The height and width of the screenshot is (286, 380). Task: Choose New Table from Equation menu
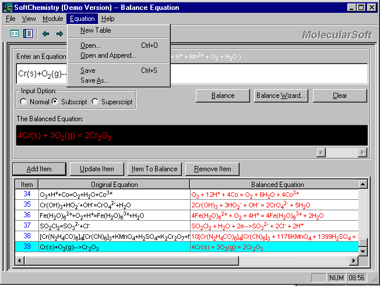96,30
